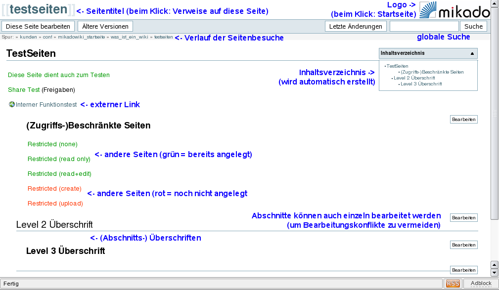
Task: Click the mikado logo to go home
Action: (x=455, y=10)
